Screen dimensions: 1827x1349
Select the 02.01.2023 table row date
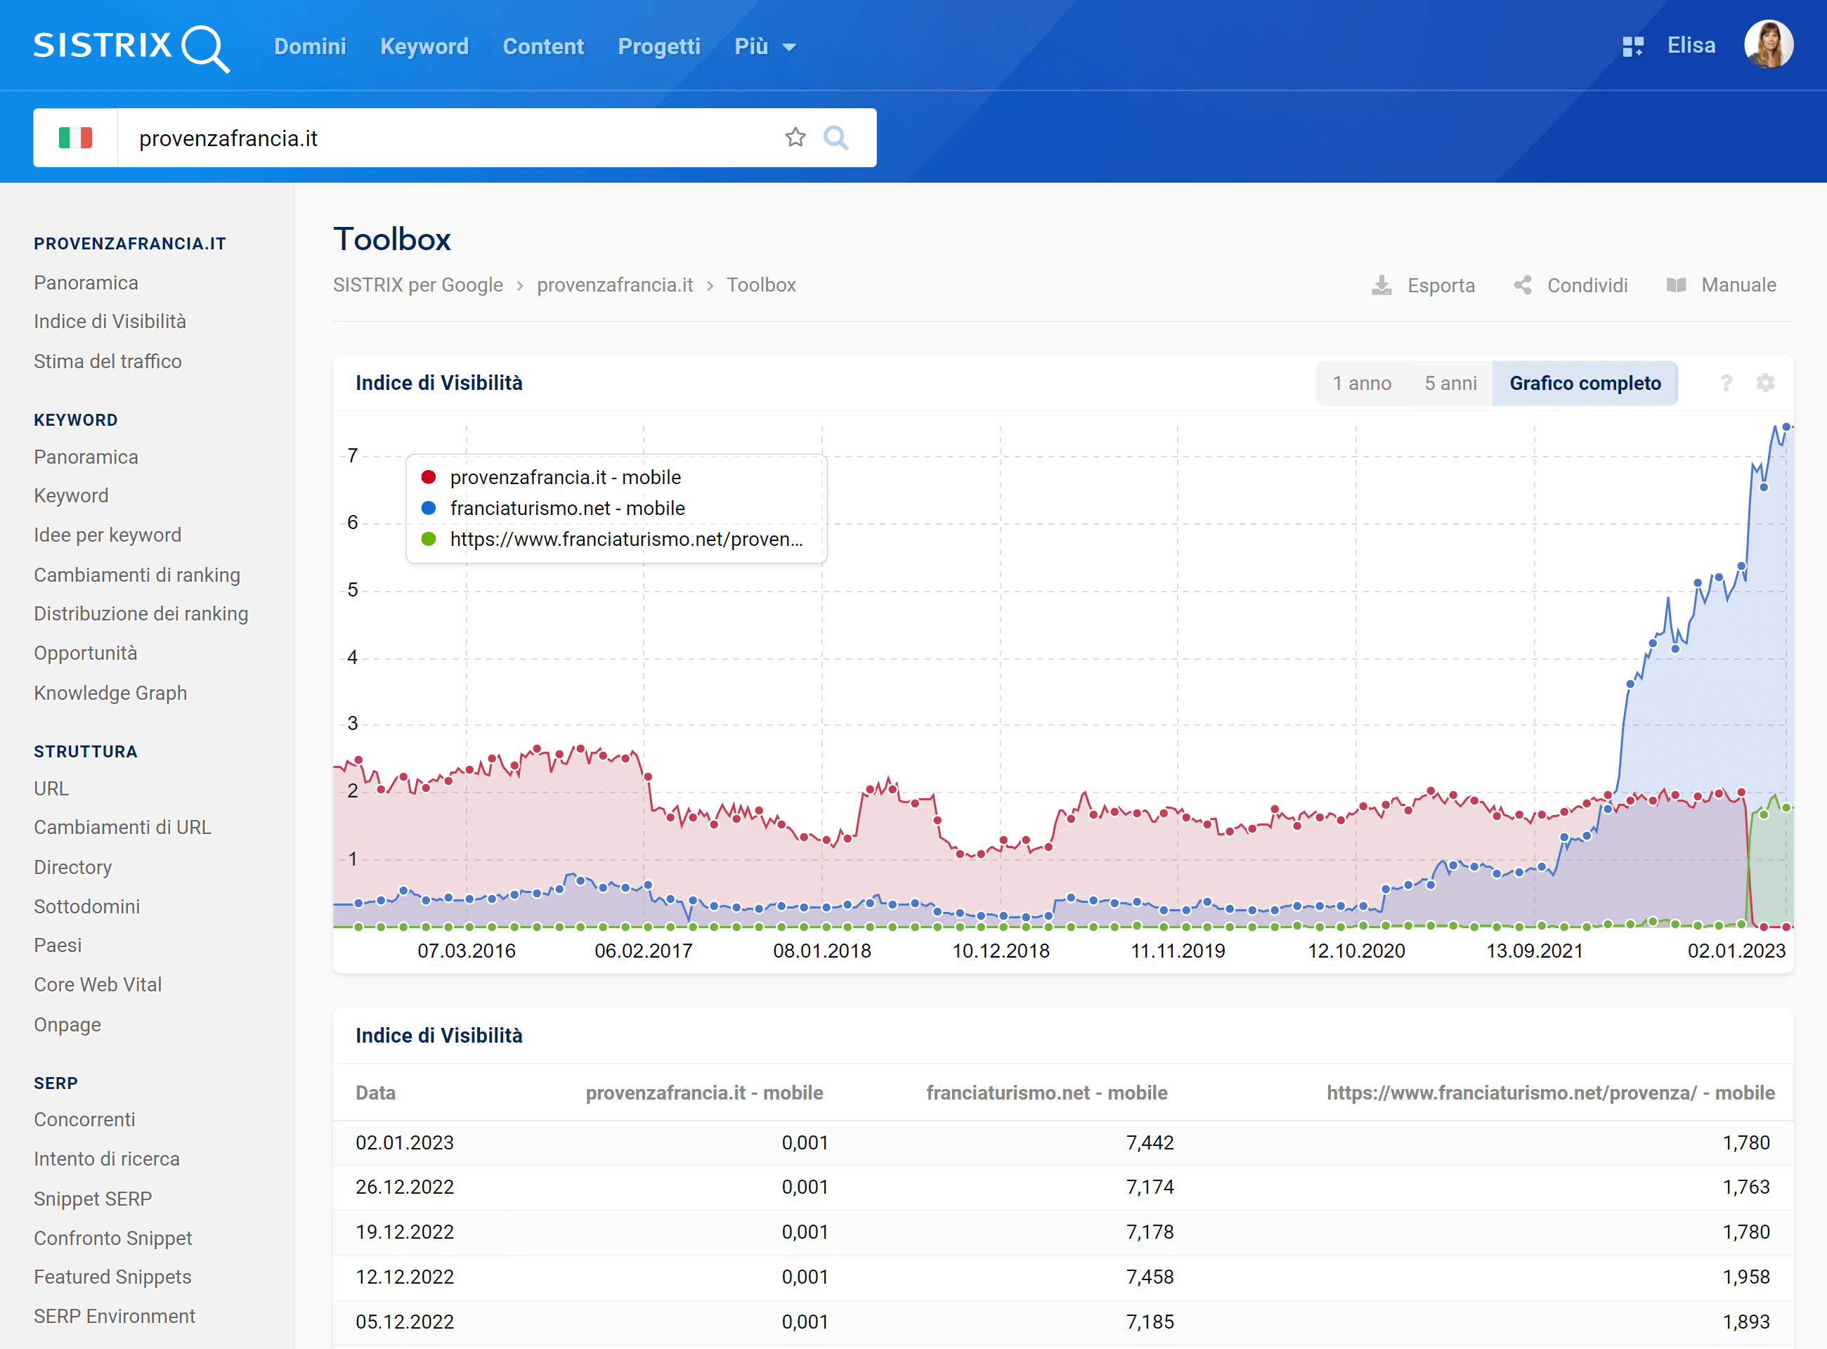coord(404,1142)
